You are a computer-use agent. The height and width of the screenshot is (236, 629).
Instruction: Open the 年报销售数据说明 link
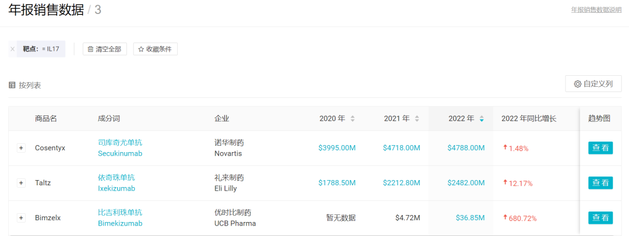pyautogui.click(x=596, y=10)
